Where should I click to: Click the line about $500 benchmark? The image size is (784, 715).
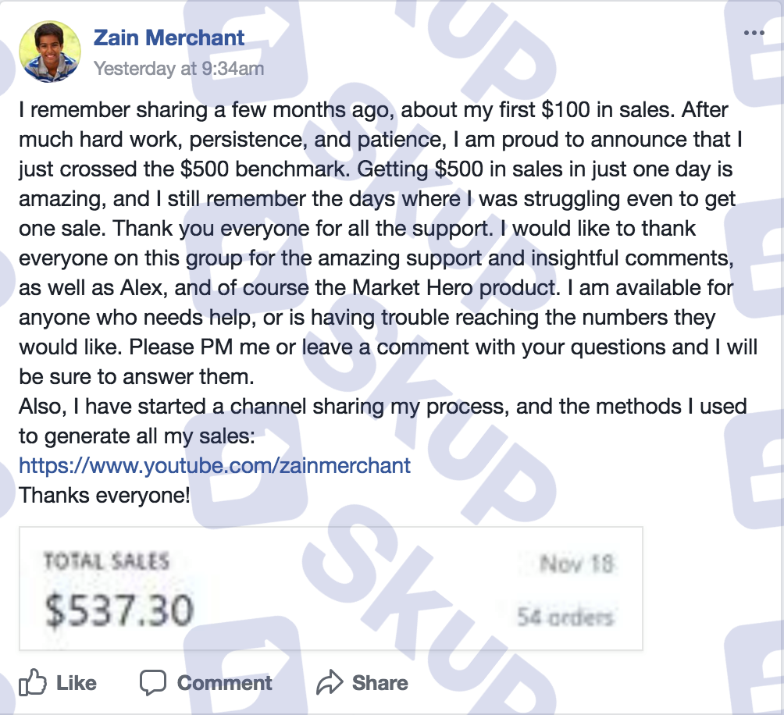(376, 169)
